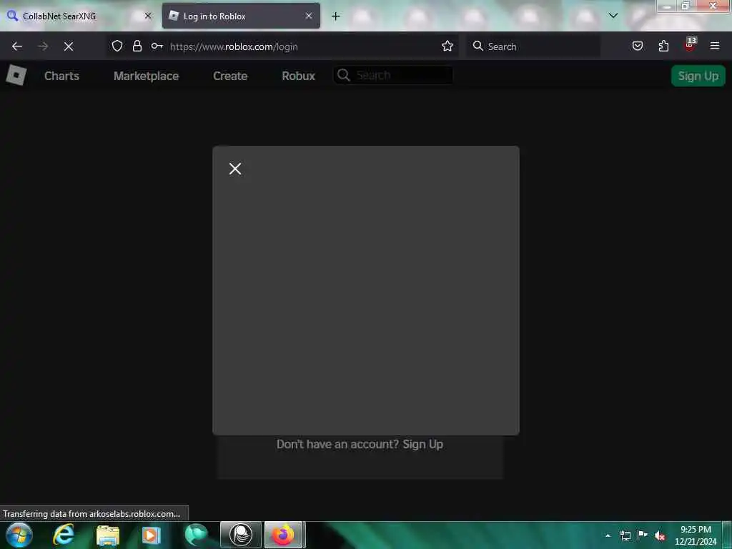Launch Internet Explorer from taskbar
This screenshot has width=732, height=549.
point(64,535)
